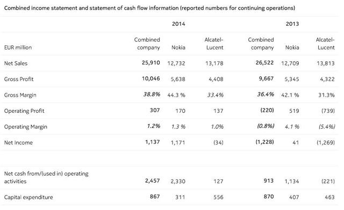
Task: Select the Net cash from operating activities label
Action: tap(46, 178)
